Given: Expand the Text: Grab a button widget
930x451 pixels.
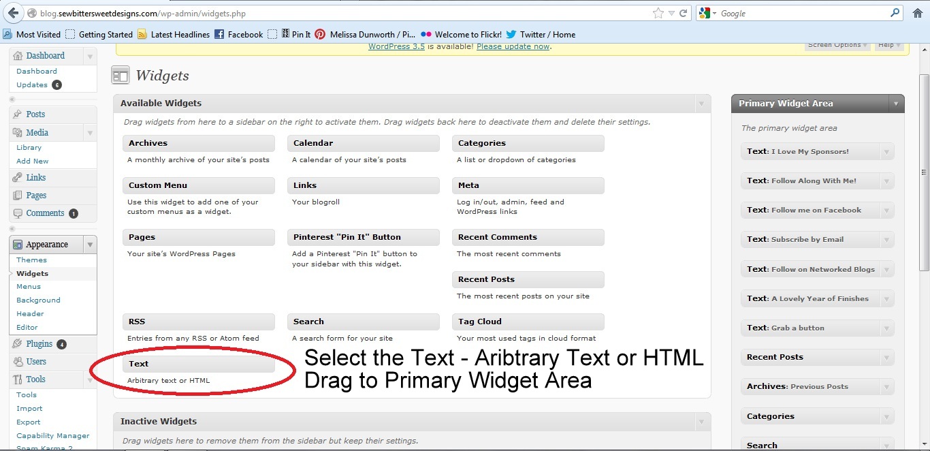Looking at the screenshot, I should click(886, 328).
